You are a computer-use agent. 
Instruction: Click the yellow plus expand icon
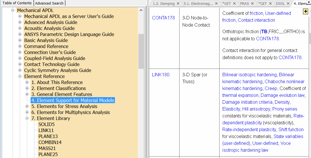pos(306,11)
